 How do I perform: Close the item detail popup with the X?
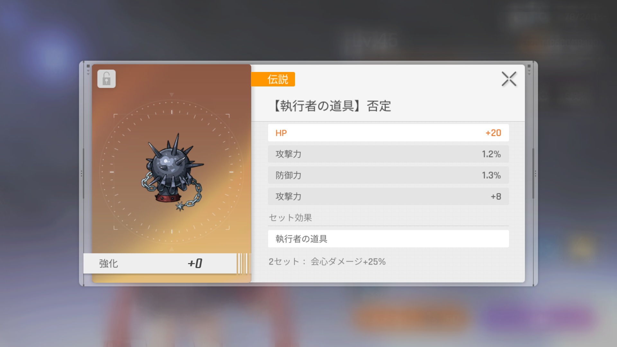click(509, 79)
